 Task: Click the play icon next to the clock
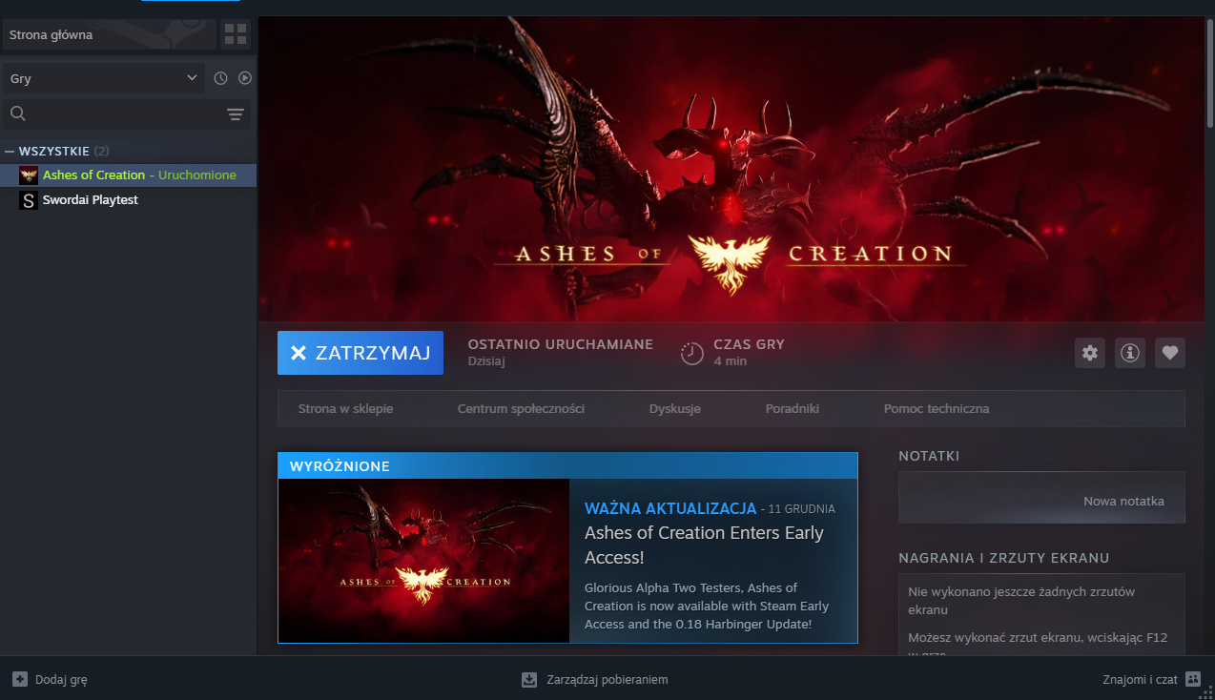[x=245, y=77]
